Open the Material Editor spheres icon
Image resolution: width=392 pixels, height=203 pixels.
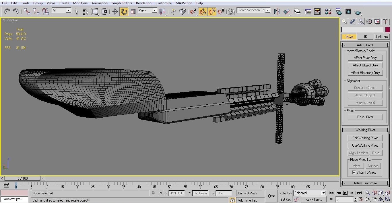328,12
